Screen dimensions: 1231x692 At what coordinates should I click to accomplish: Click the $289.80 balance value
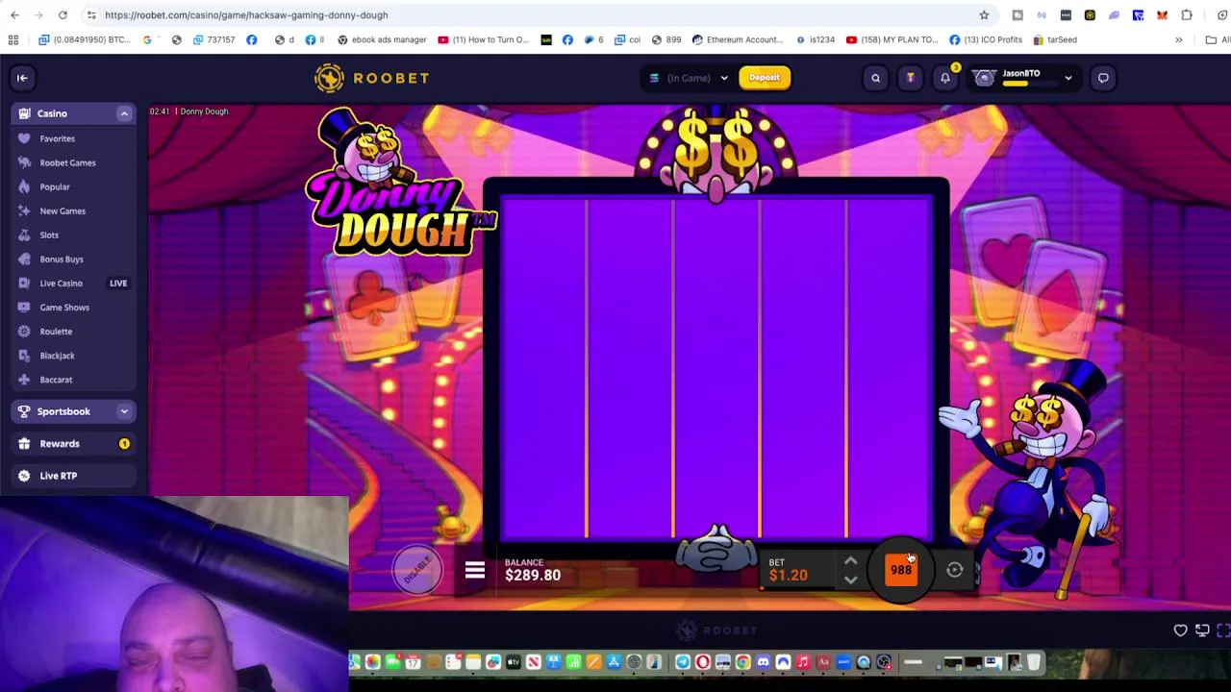(x=533, y=575)
